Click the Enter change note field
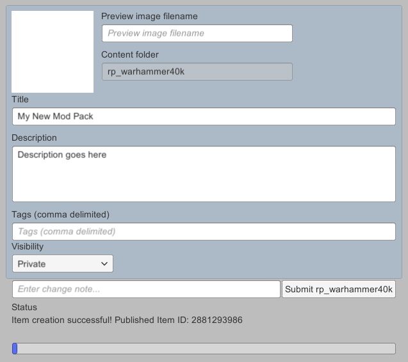408x362 pixels. [x=146, y=289]
